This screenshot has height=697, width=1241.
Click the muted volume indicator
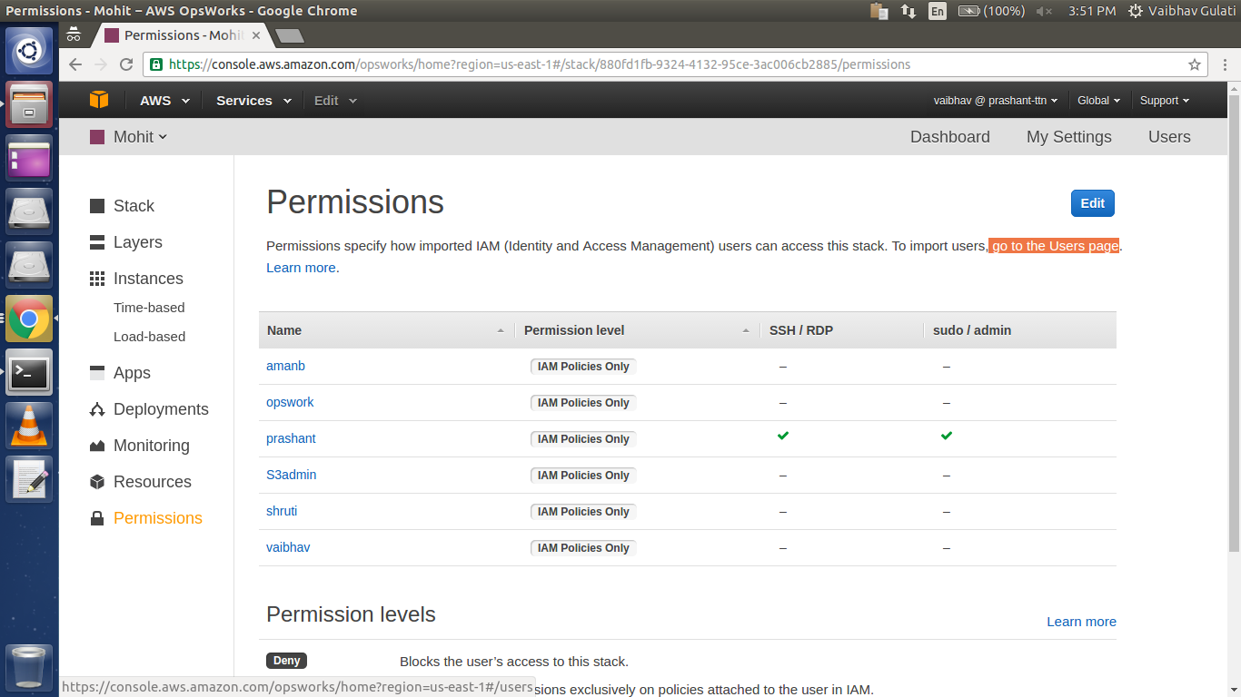(x=1044, y=11)
